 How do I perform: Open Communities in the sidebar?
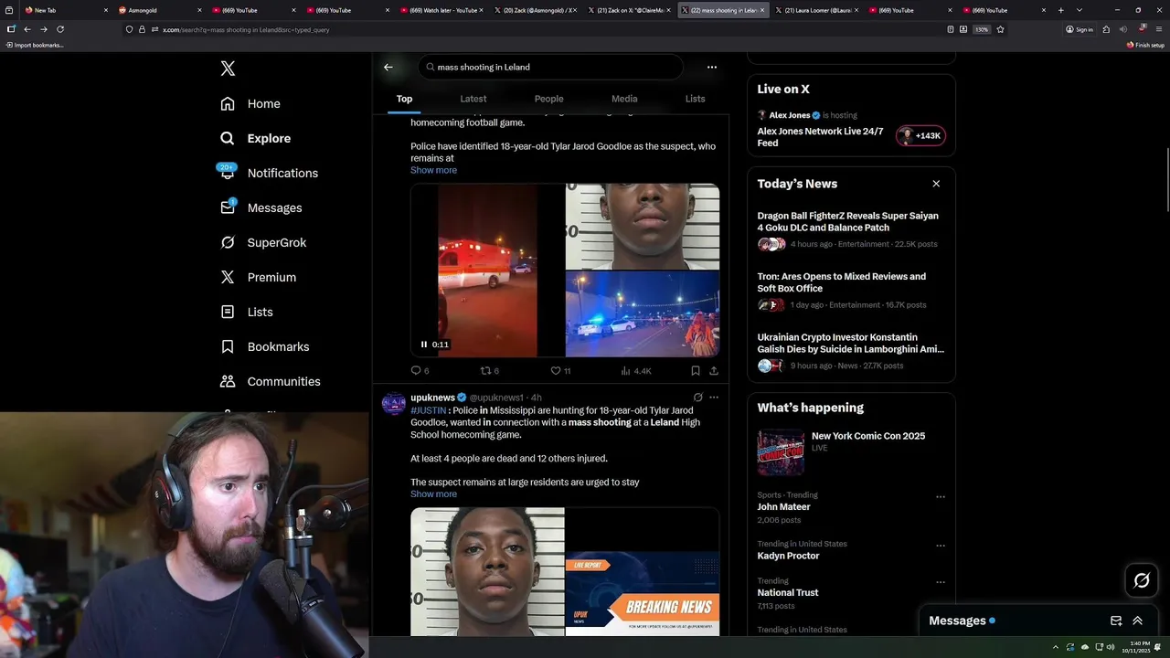[270, 382]
